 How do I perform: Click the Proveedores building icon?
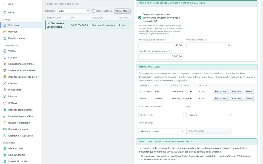[x=5, y=90]
